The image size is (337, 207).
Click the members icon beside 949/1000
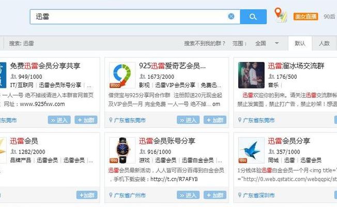(x=13, y=77)
